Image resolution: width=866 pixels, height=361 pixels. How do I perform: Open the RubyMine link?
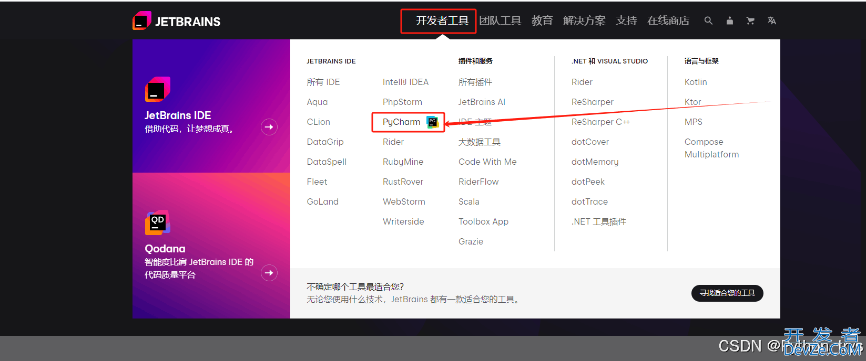click(x=403, y=162)
